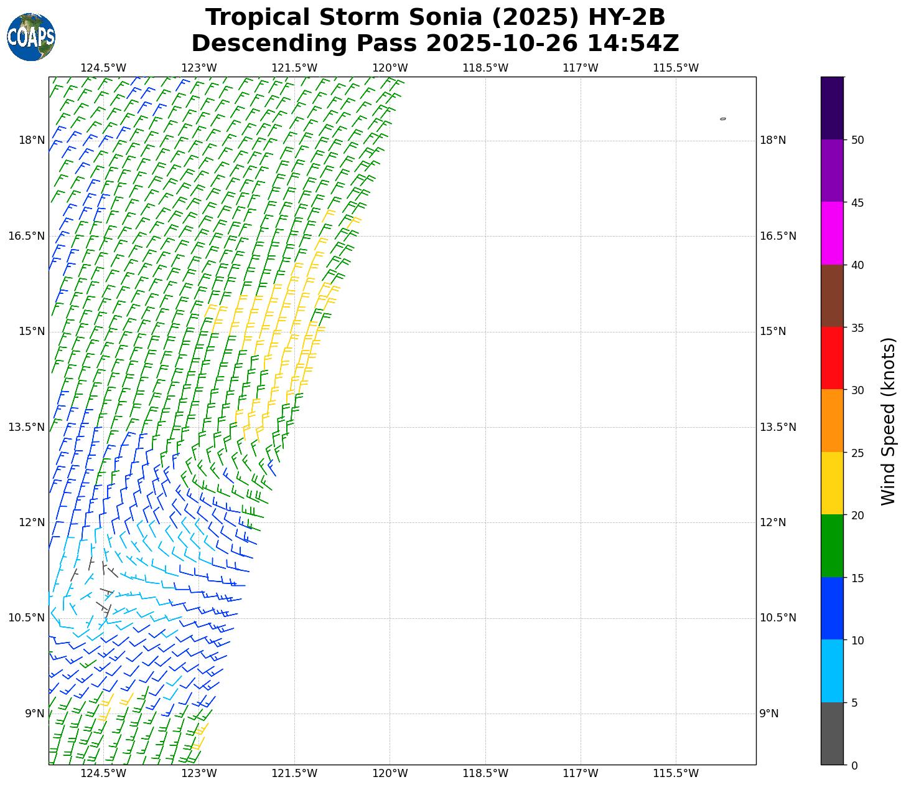Click the 50 tick label on the colorbar
Image resolution: width=906 pixels, height=787 pixels.
click(x=857, y=140)
